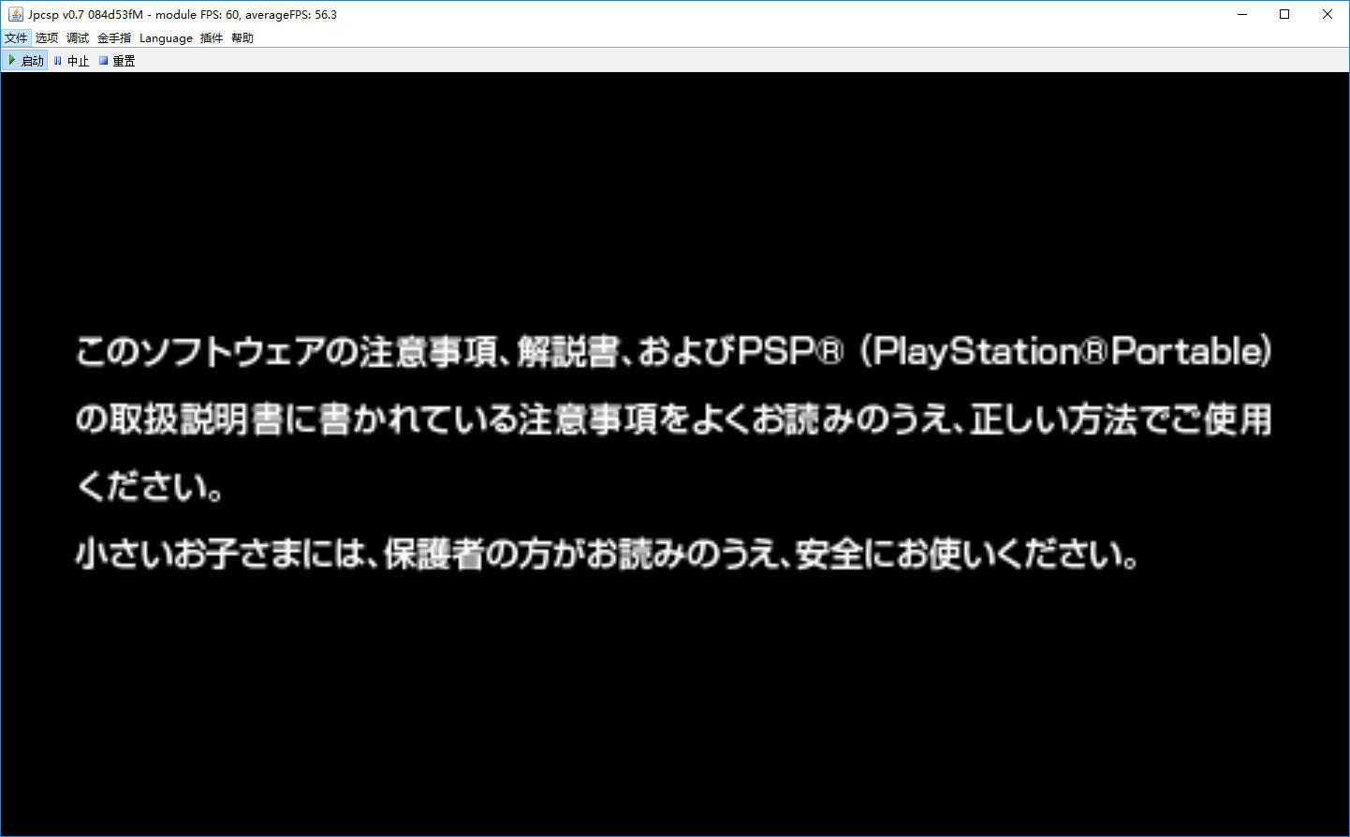Click the line starting with 小さいお子さまには
This screenshot has width=1350, height=837.
point(608,554)
